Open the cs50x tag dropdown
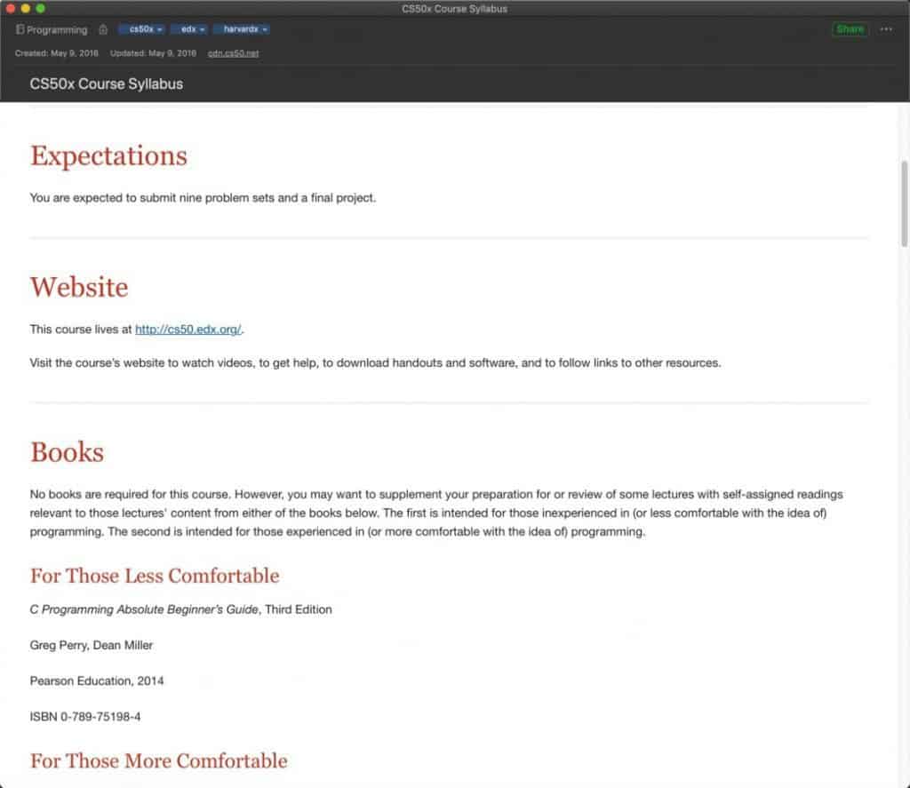 click(142, 29)
